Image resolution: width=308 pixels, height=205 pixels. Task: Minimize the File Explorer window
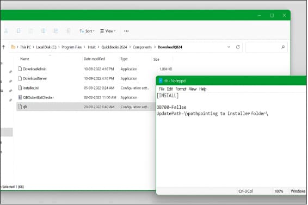tap(260, 15)
